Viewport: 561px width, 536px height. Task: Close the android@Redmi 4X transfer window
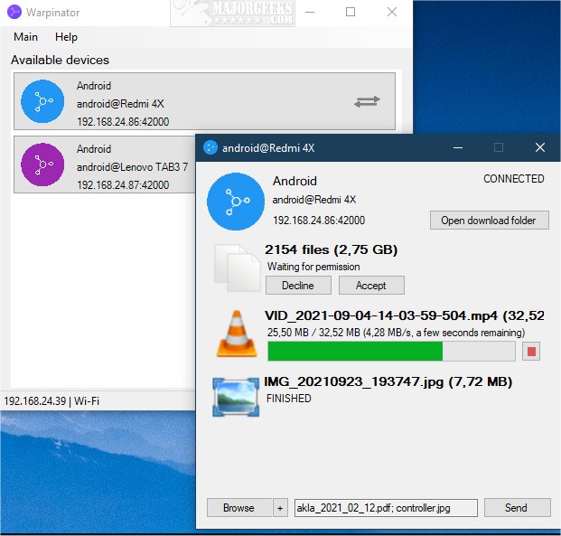tap(540, 147)
